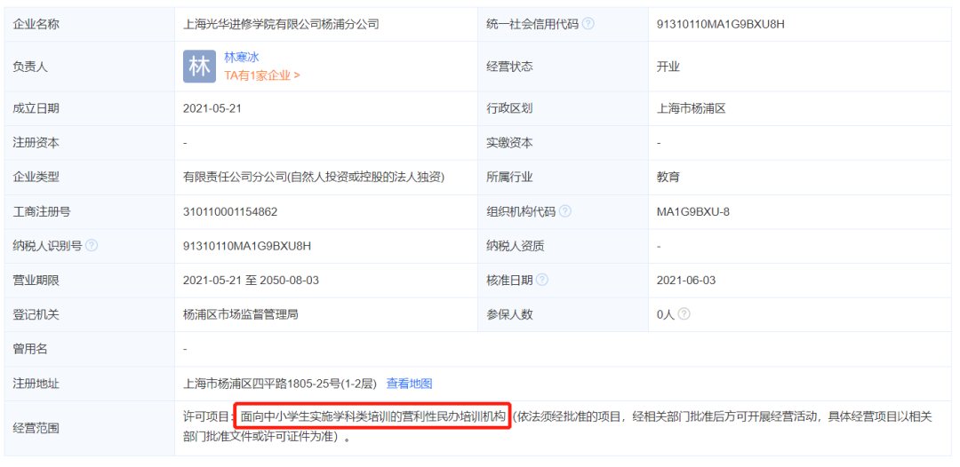This screenshot has width=960, height=467.
Task: Click help icon beside 核准日期
Action: click(x=542, y=280)
